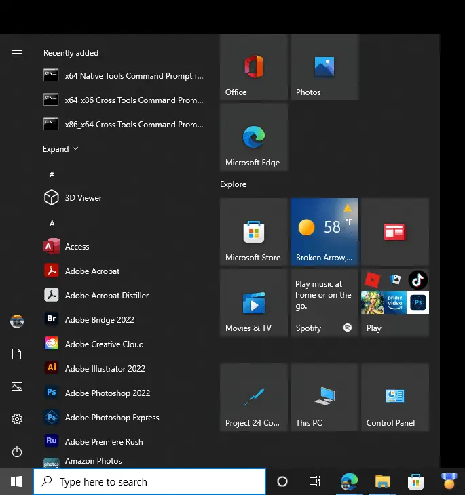This screenshot has height=495, width=465.
Task: Launch Adobe Premiere Rush
Action: point(125,441)
